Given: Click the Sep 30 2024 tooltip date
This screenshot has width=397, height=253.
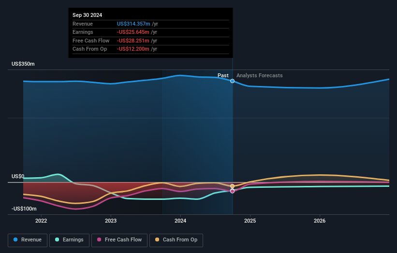Looking at the screenshot, I should (87, 15).
